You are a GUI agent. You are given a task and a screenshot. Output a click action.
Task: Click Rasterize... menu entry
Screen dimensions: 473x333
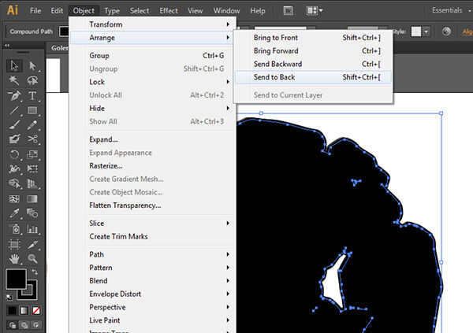152,166
